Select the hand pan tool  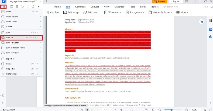click(x=82, y=110)
